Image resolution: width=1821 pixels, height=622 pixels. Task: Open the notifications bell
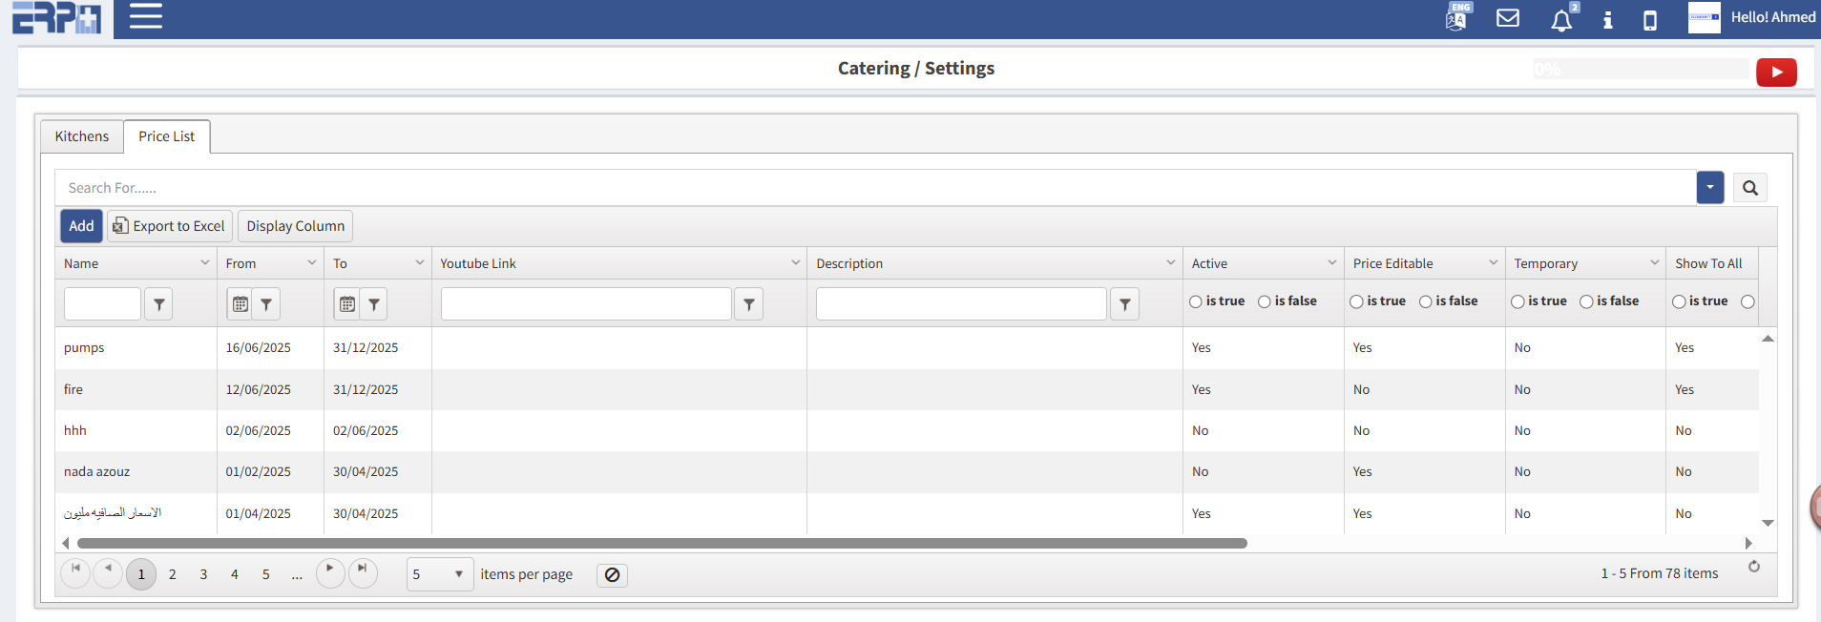[x=1561, y=20]
